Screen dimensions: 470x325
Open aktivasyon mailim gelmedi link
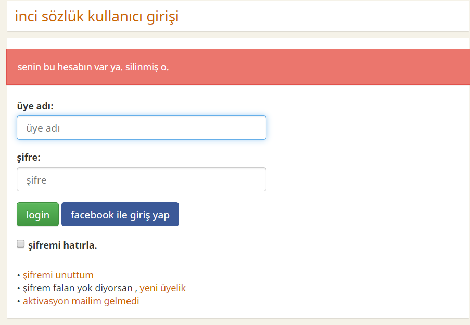click(81, 301)
